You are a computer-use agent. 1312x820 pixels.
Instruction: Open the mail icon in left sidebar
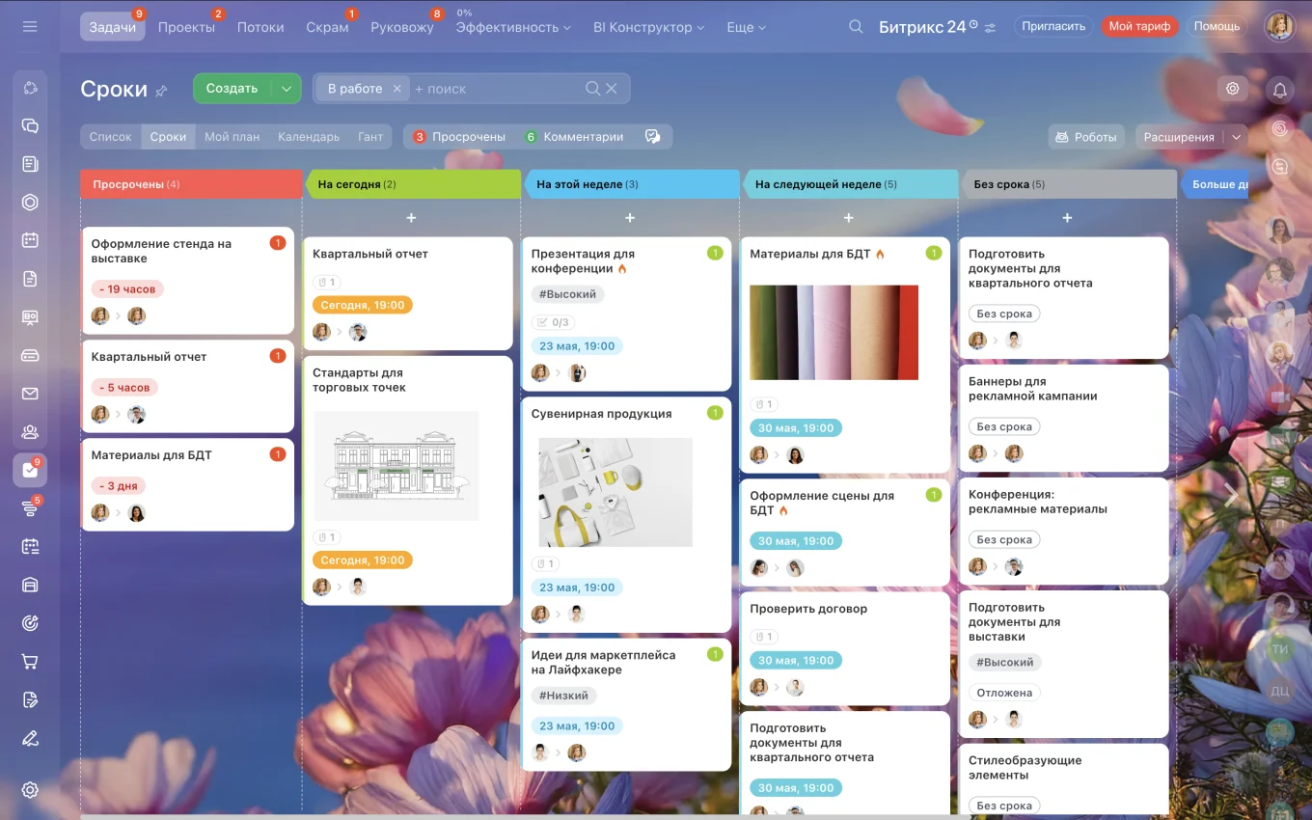coord(30,394)
